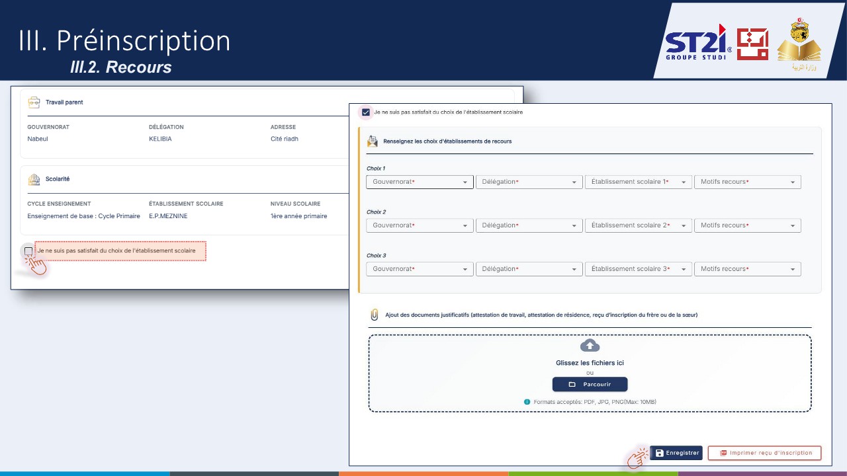The width and height of the screenshot is (847, 476).
Task: Click the Scolarité school building icon
Action: click(34, 179)
